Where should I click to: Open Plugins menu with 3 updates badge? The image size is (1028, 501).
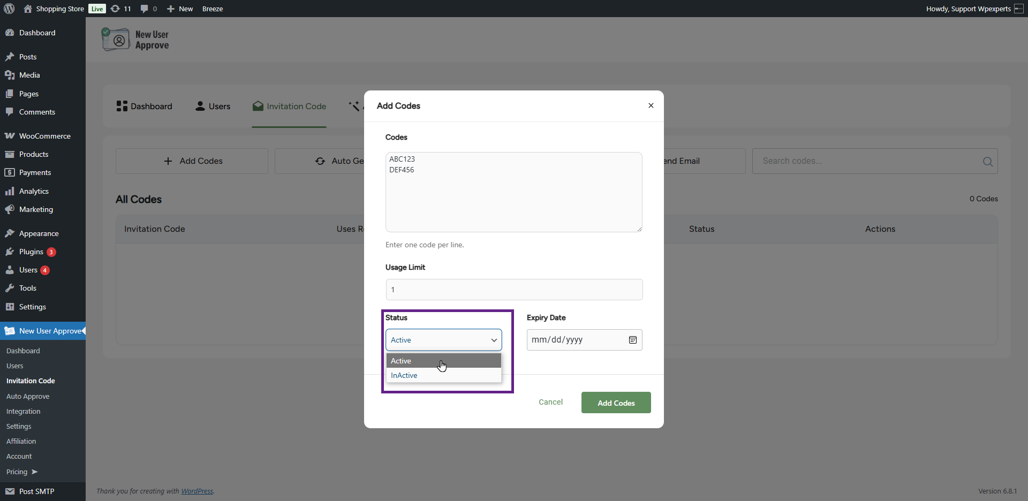pyautogui.click(x=31, y=252)
